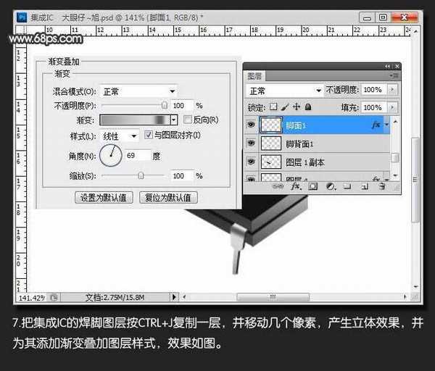Click the 缩放 scale slider handle

[141, 175]
